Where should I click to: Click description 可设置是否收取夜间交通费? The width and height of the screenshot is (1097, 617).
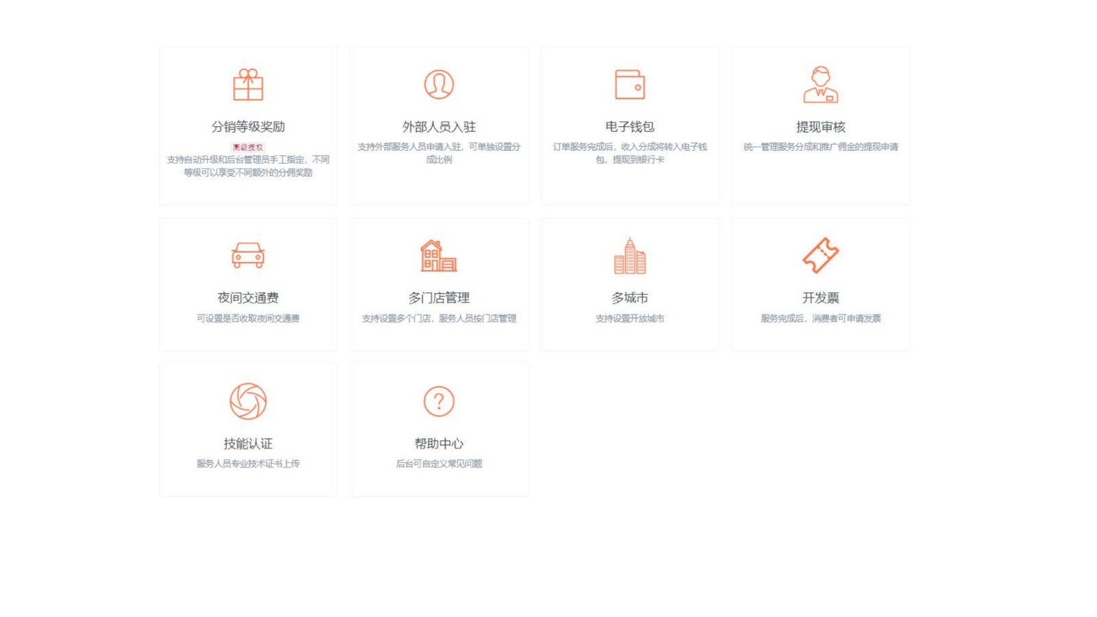tap(248, 318)
